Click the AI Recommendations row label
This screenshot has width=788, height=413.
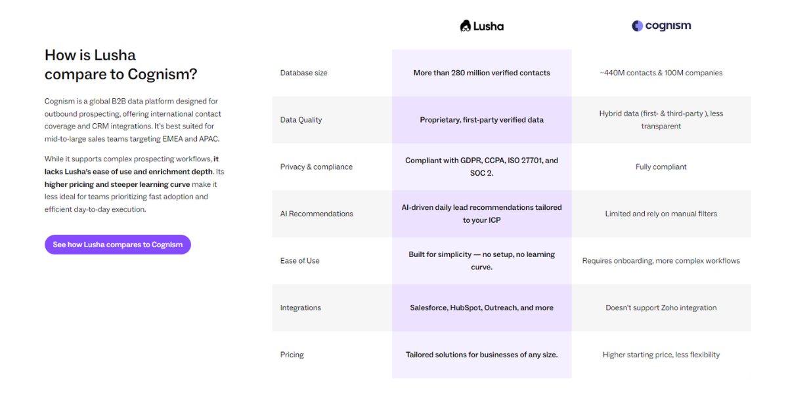coord(316,214)
